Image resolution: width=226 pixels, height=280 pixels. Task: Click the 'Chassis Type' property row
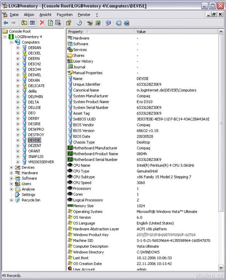[142, 142]
